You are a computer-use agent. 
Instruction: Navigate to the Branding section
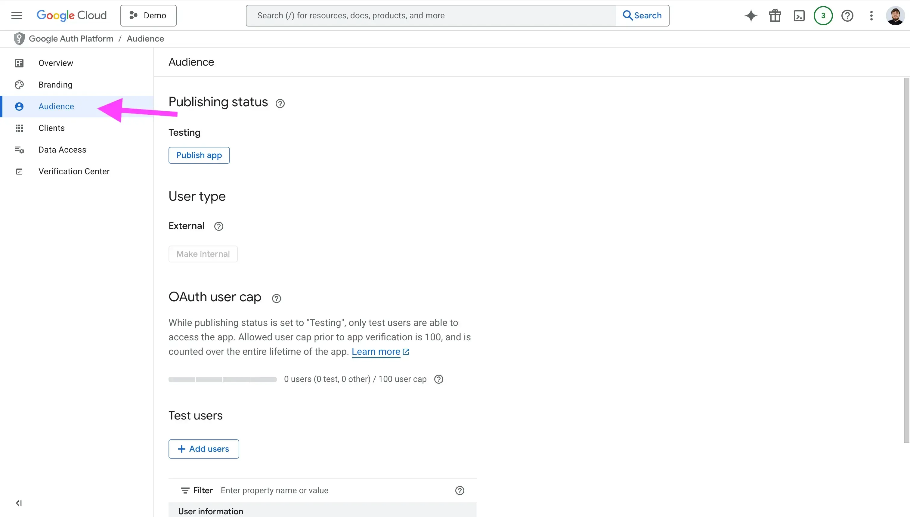pyautogui.click(x=55, y=85)
